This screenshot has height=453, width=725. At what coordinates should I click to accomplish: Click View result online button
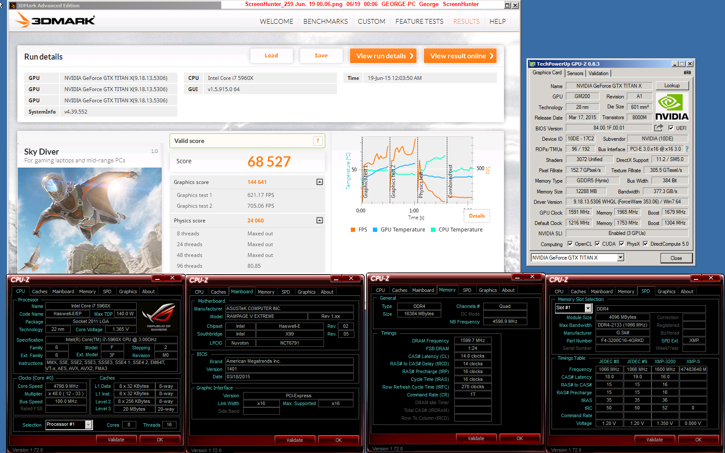point(460,56)
